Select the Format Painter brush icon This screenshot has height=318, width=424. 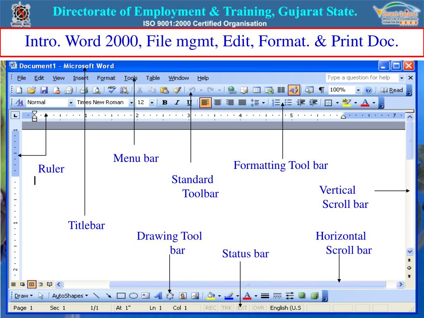point(177,90)
